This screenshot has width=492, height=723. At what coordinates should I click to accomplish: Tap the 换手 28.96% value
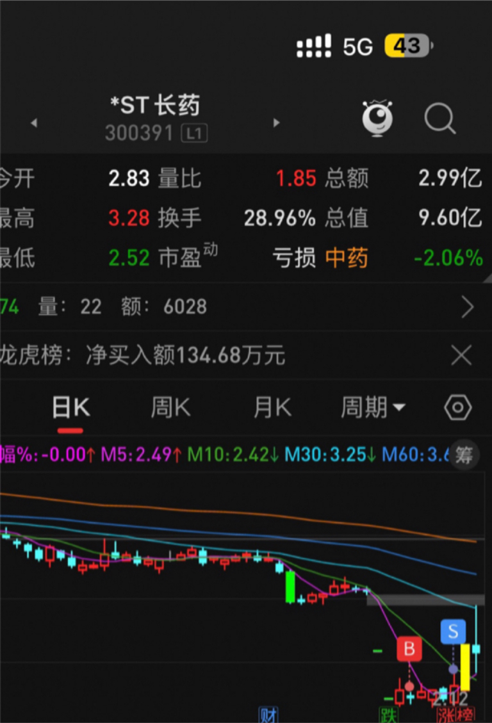tap(280, 218)
